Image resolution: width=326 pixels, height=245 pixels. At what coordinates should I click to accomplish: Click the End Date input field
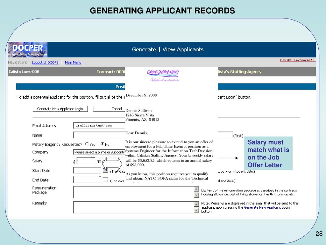(87, 180)
